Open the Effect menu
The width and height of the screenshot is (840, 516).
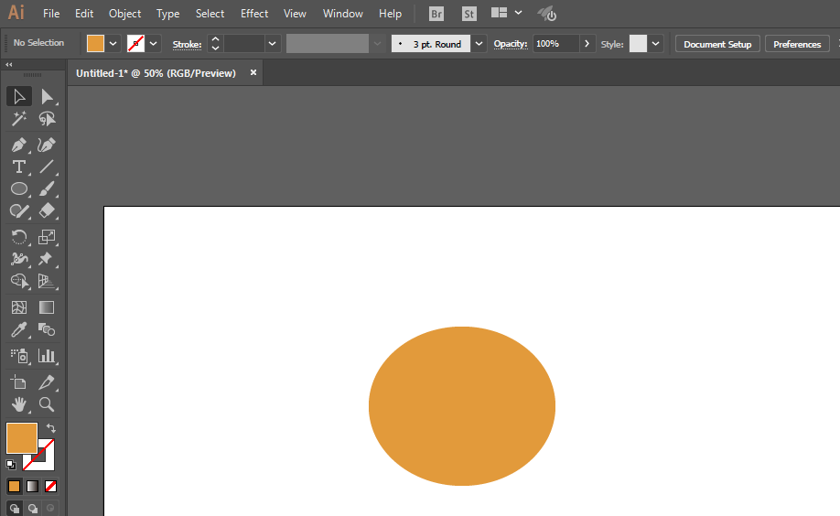pyautogui.click(x=254, y=14)
